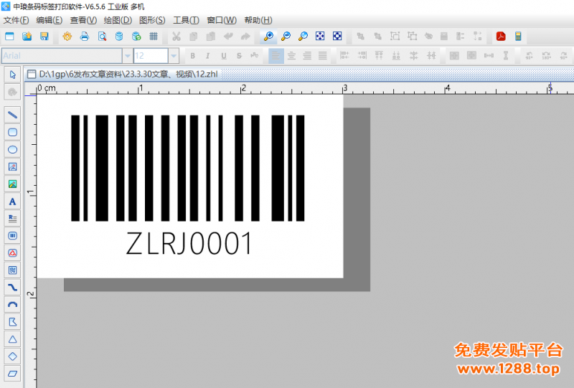The height and width of the screenshot is (388, 574).
Task: Toggle the grid display icon
Action: pos(154,37)
